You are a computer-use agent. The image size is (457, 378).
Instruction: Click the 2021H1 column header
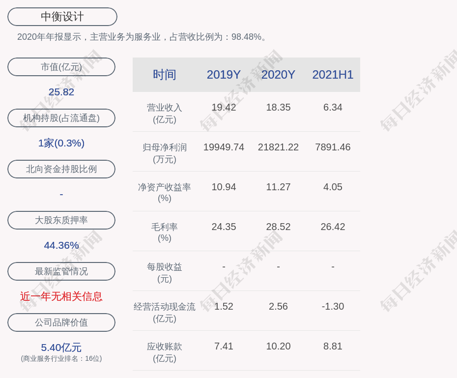pyautogui.click(x=333, y=75)
